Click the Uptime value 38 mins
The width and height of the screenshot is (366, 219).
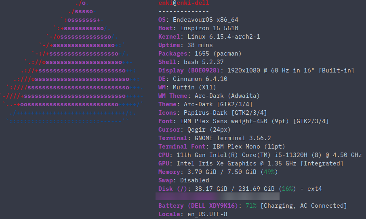(200, 45)
